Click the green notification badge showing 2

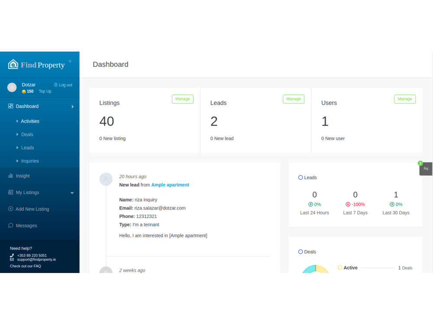(x=420, y=163)
